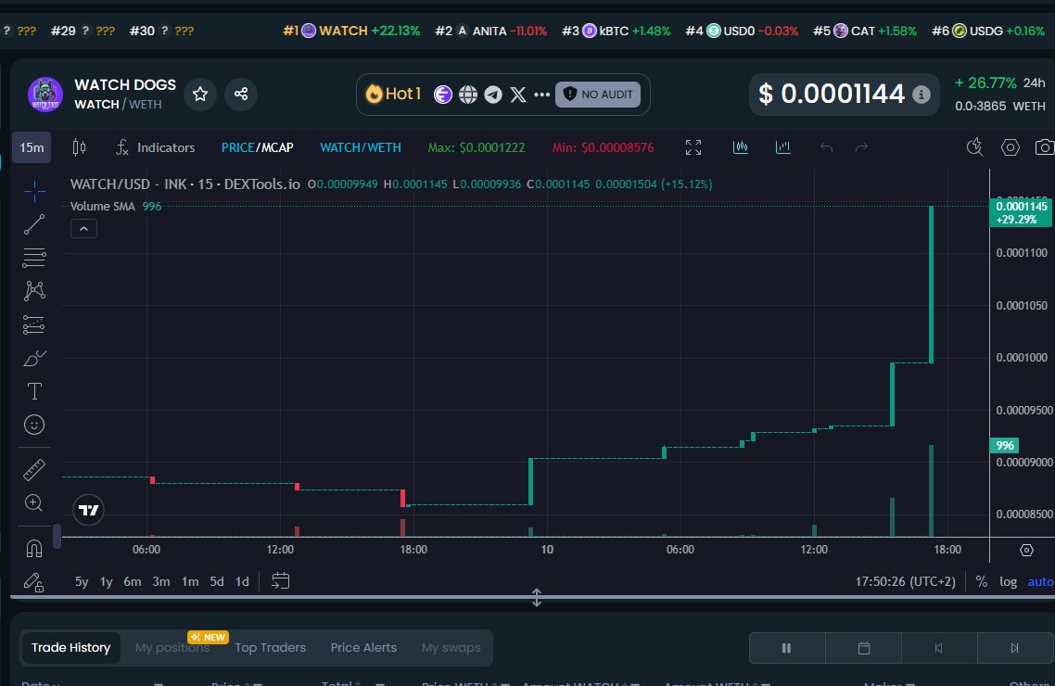Lock all drawing tools
Viewport: 1055px width, 686px height.
(34, 582)
